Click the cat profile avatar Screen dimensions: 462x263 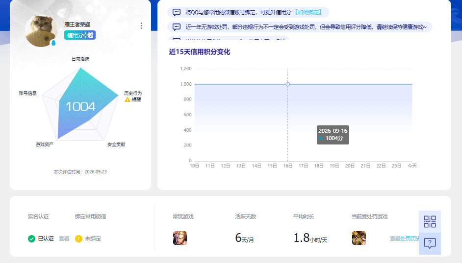41,30
